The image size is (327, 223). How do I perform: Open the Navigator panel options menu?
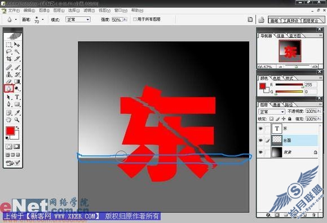321,36
